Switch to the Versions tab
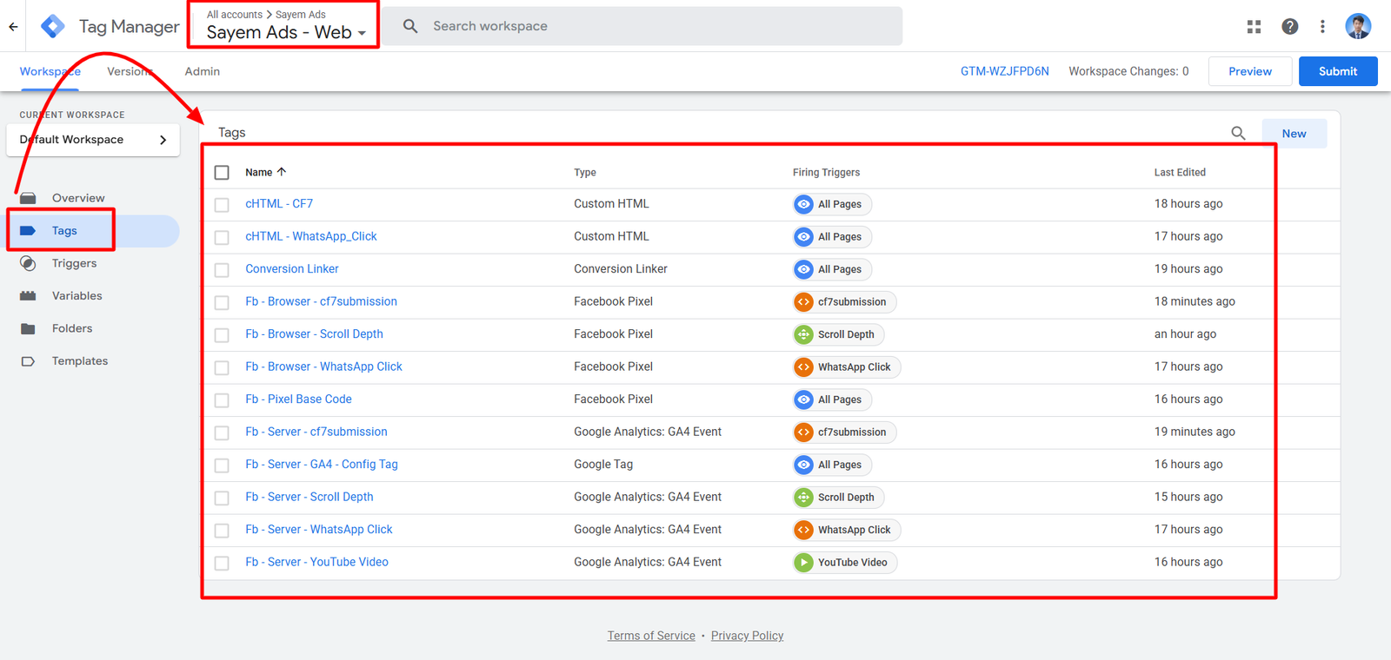The width and height of the screenshot is (1391, 660). [x=130, y=71]
